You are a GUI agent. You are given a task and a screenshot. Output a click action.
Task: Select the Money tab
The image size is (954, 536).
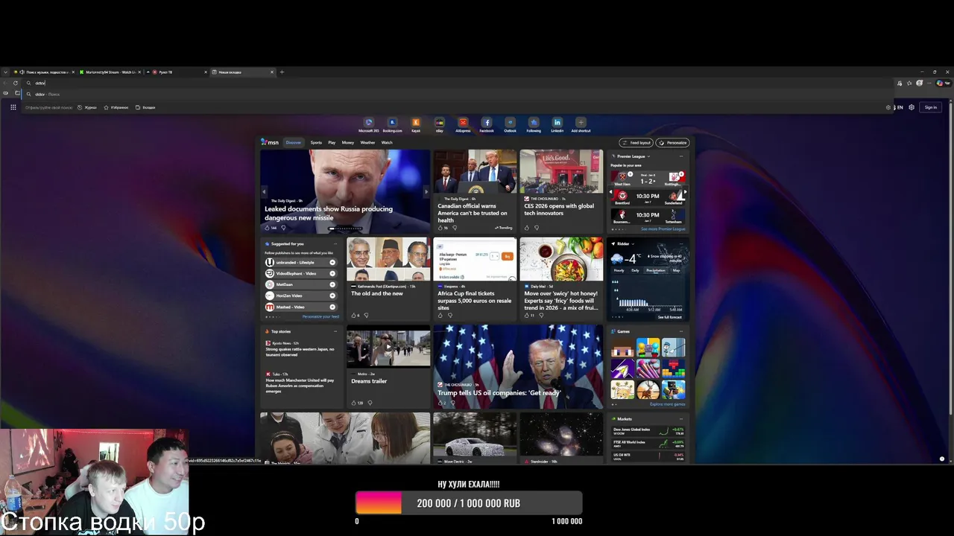tap(348, 142)
